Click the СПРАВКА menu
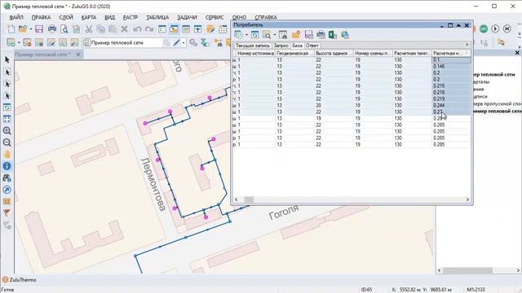Screen dimensions: 522x293 266,17
